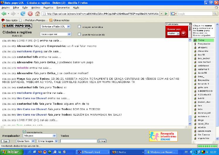Switch to Windows Live Messenger taskbar button
Viewport: 219px width, 155px height.
pos(161,152)
